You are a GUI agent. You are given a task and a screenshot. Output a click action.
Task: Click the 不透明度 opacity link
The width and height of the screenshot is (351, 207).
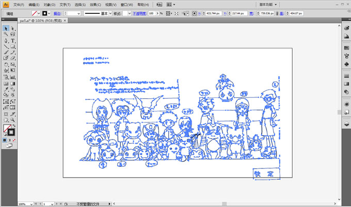coord(139,13)
